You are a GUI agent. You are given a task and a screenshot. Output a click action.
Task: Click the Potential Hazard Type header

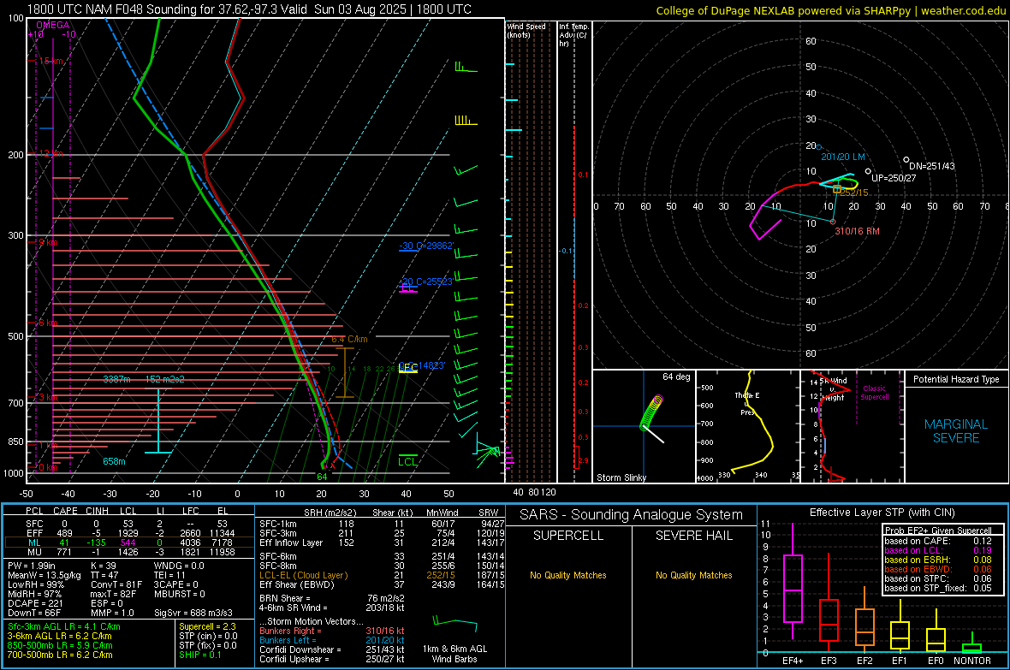point(957,379)
